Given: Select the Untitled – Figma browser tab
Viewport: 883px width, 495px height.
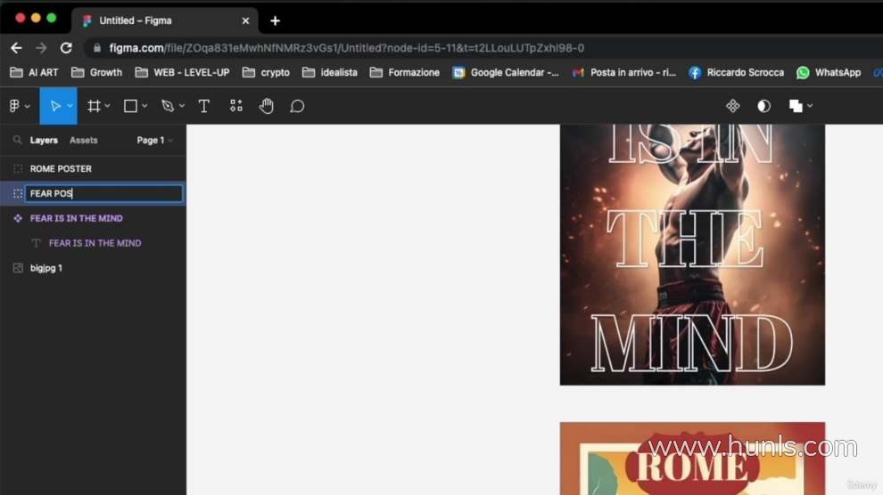Looking at the screenshot, I should pos(165,20).
